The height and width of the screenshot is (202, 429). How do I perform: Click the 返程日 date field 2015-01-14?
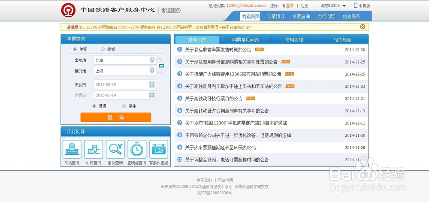125,95
